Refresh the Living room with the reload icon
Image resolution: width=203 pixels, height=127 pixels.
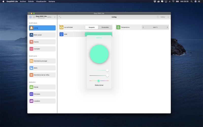(158, 17)
